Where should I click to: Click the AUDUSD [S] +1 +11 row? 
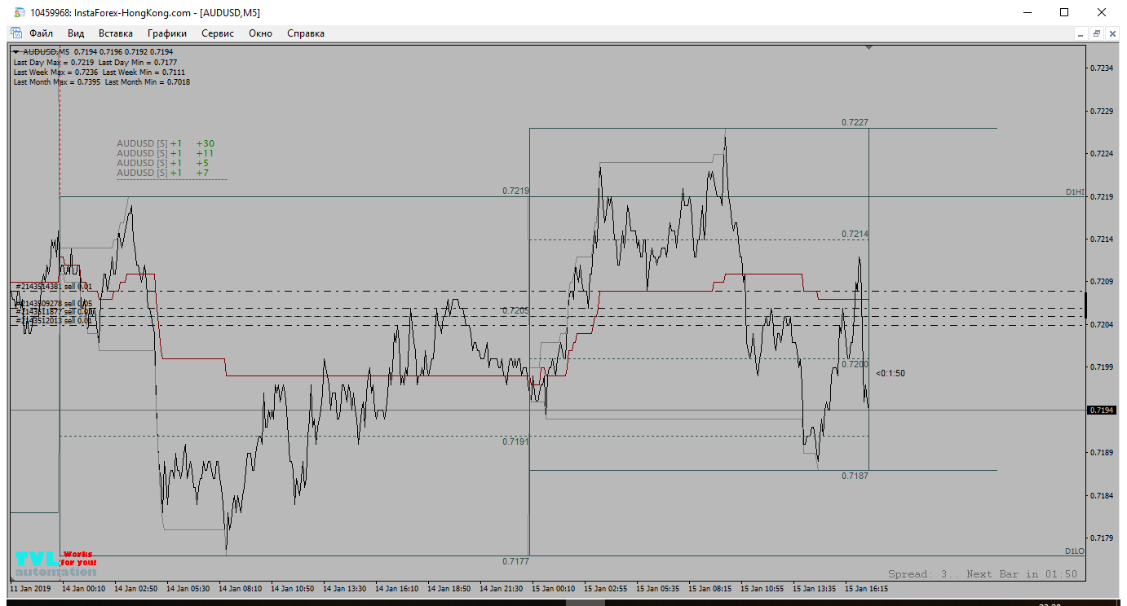[166, 153]
